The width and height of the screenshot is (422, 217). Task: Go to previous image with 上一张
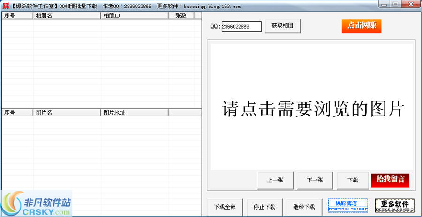(275, 180)
